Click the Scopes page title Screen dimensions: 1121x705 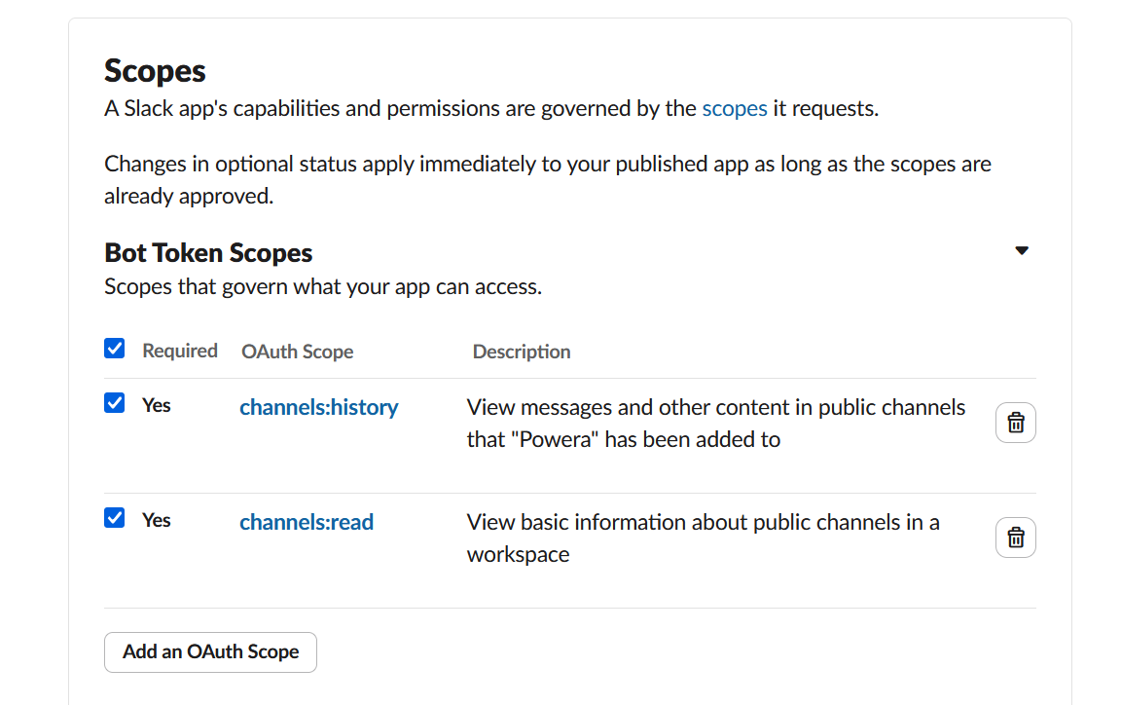(155, 71)
